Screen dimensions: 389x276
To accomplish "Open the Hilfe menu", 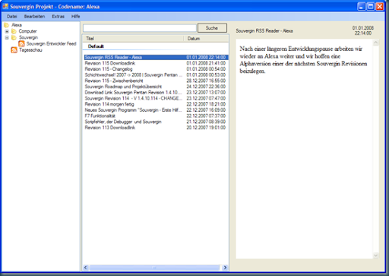I will click(x=75, y=17).
